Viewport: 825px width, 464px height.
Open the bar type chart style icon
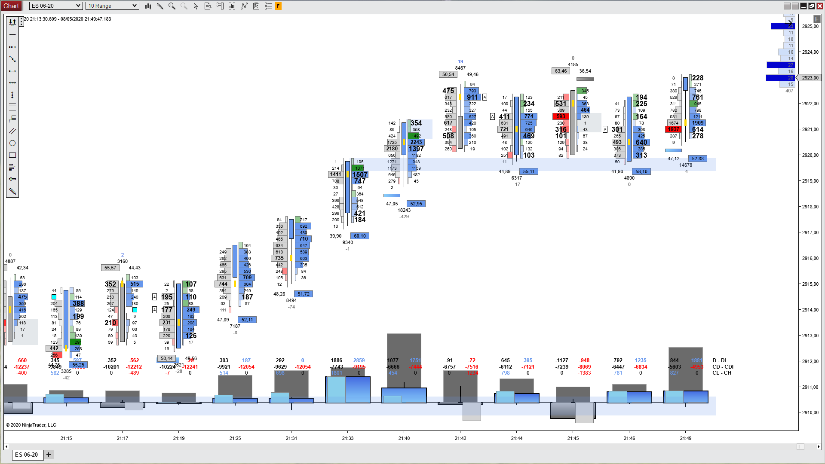[x=148, y=6]
